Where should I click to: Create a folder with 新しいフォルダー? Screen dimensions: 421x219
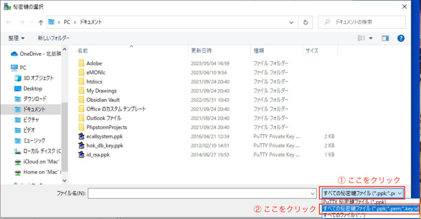[x=53, y=38]
